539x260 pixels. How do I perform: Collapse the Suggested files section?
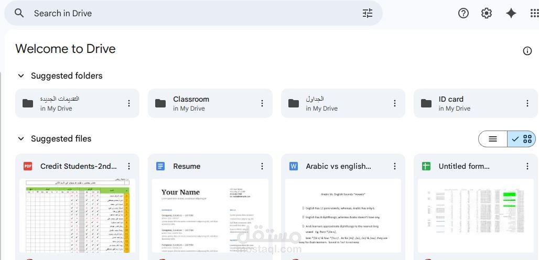tap(21, 139)
